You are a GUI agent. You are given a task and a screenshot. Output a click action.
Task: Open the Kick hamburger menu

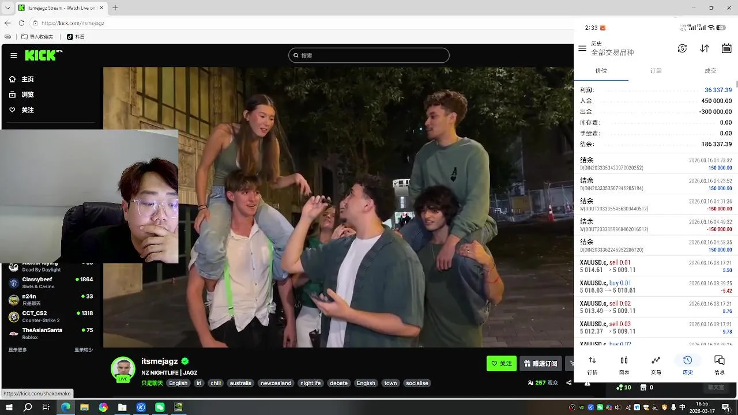[14, 55]
